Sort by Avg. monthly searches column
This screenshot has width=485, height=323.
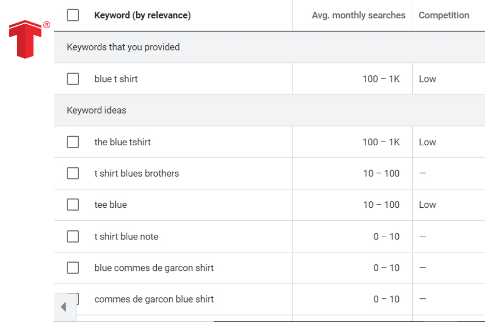click(358, 16)
